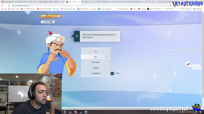Switch to the Alliance Twitter tab
204x114 pixels.
[x=40, y=2]
